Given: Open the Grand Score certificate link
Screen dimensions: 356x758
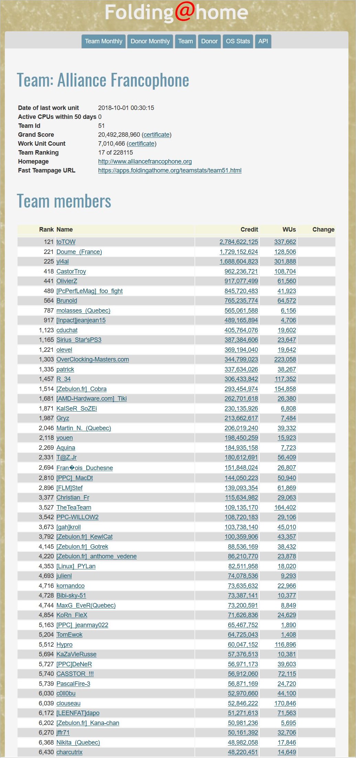Looking at the screenshot, I should click(156, 135).
